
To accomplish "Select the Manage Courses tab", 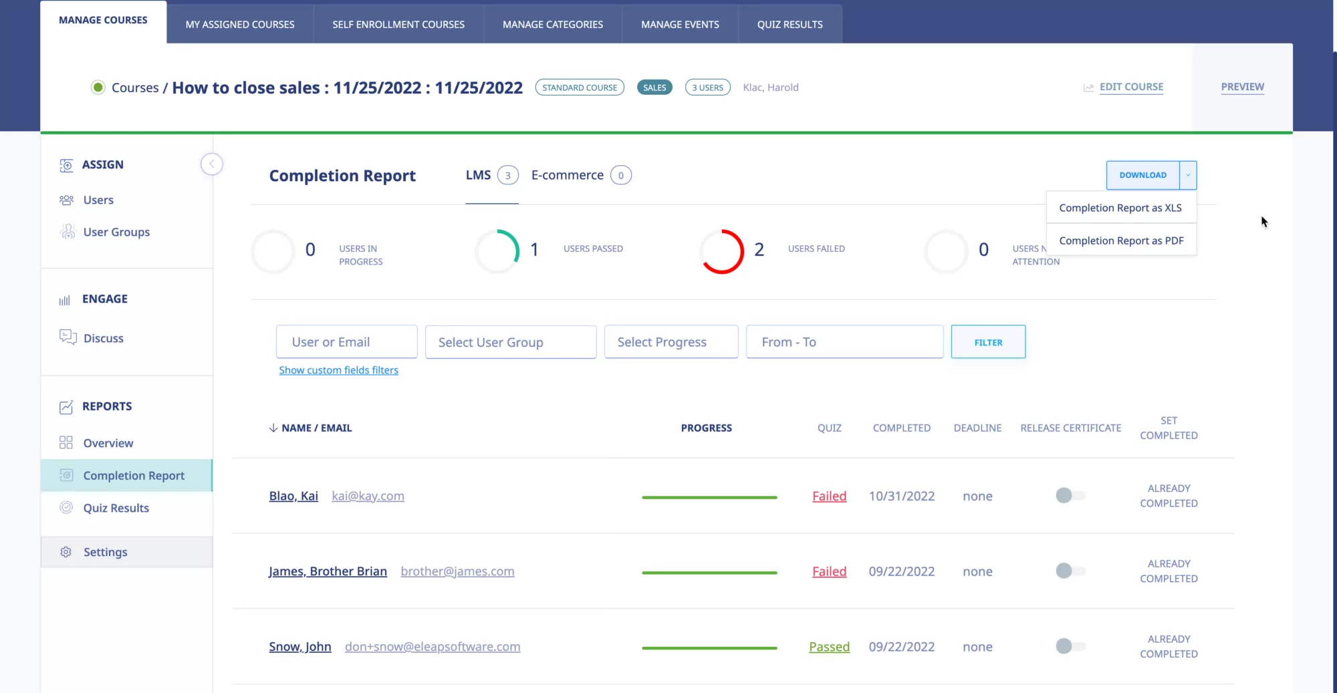I will [x=103, y=21].
